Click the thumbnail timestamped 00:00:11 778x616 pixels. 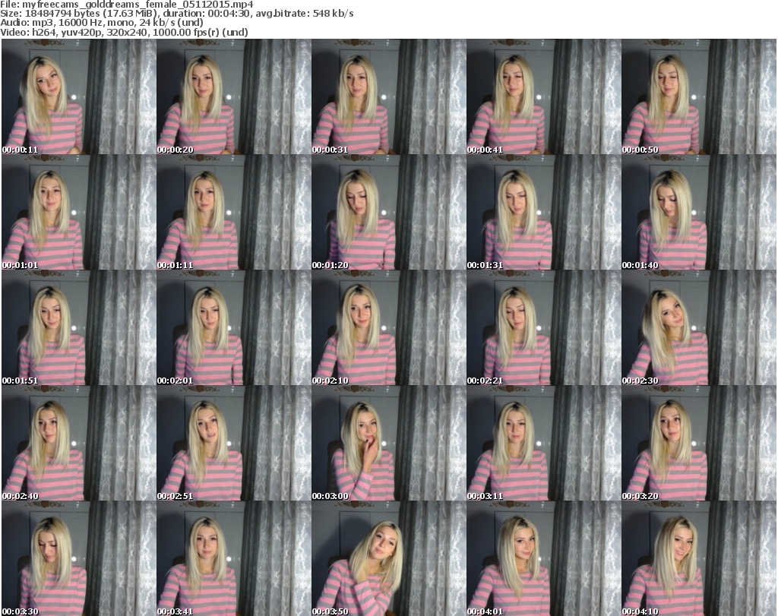pos(78,97)
